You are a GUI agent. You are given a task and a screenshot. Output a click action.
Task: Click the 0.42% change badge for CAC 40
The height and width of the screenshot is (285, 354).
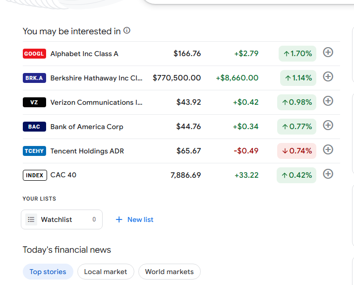coord(296,175)
